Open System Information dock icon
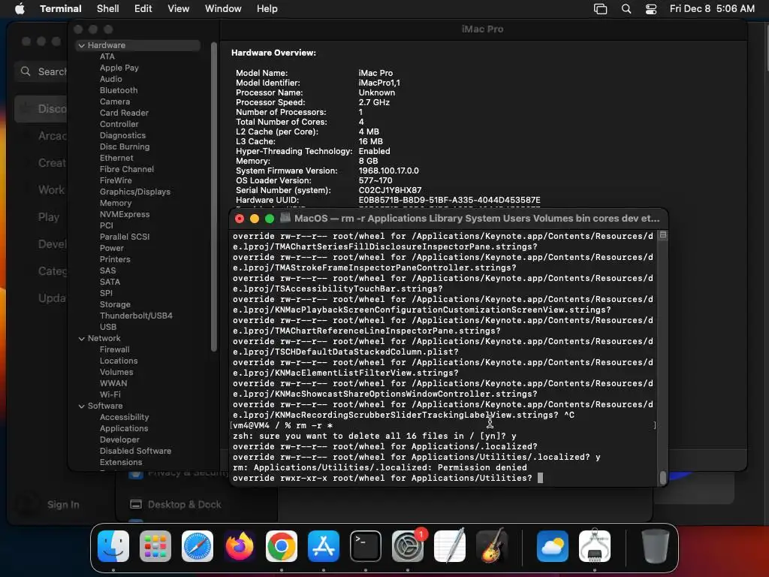The height and width of the screenshot is (577, 769). pos(595,546)
